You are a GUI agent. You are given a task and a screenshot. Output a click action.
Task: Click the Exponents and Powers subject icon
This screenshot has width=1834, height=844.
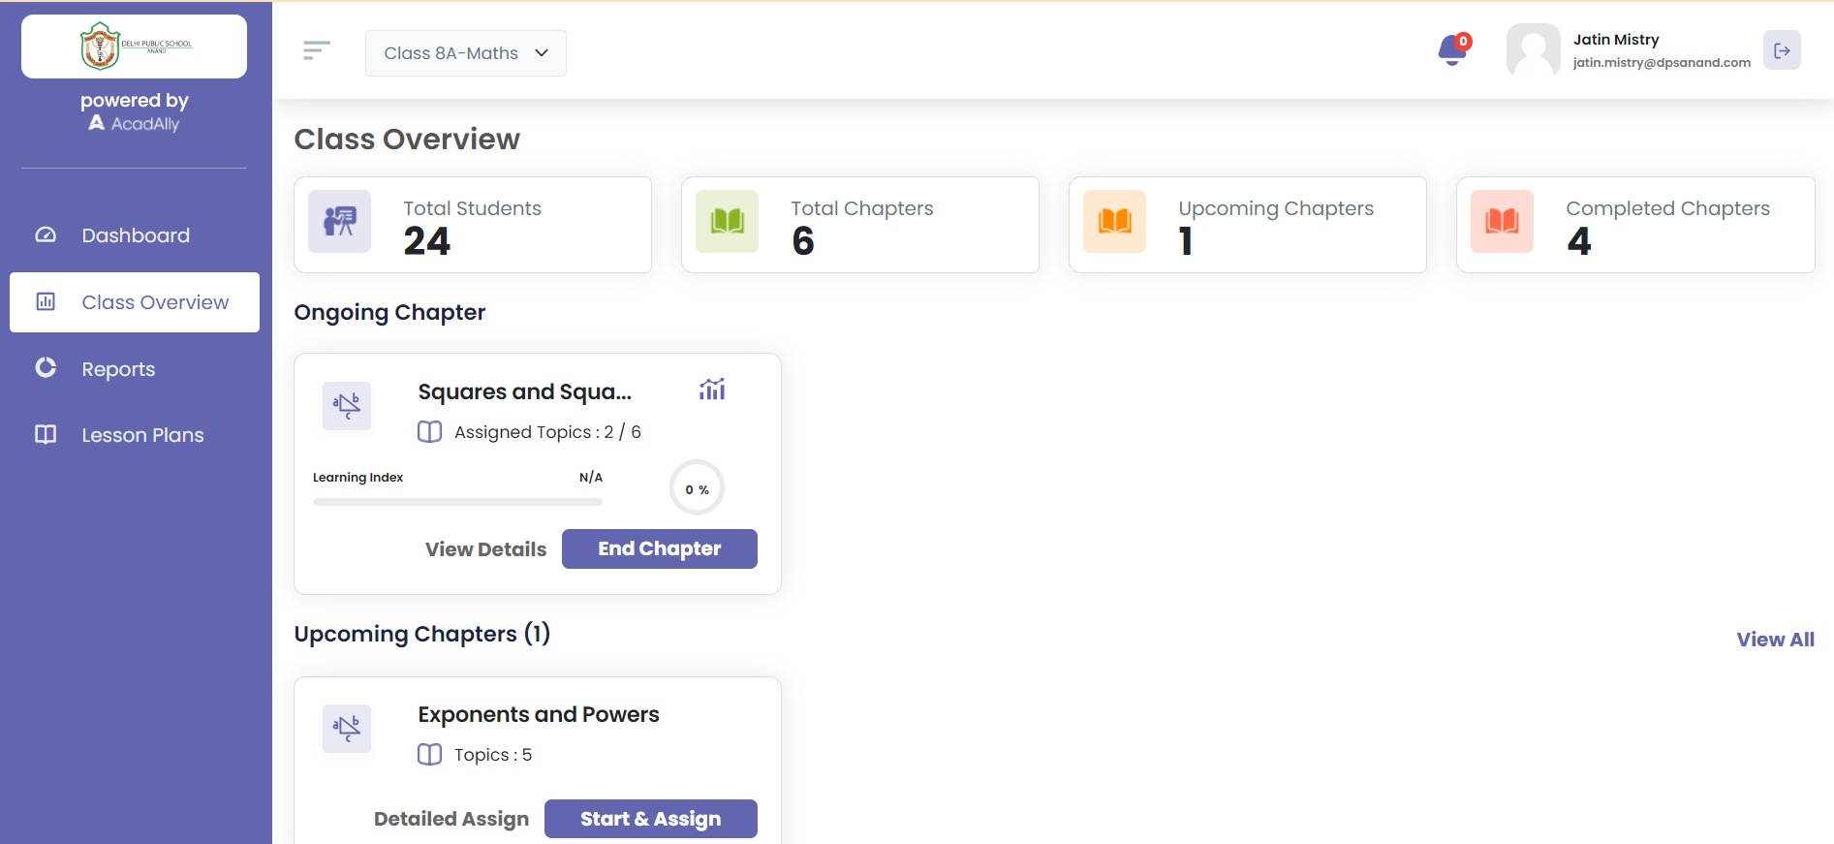(x=347, y=729)
